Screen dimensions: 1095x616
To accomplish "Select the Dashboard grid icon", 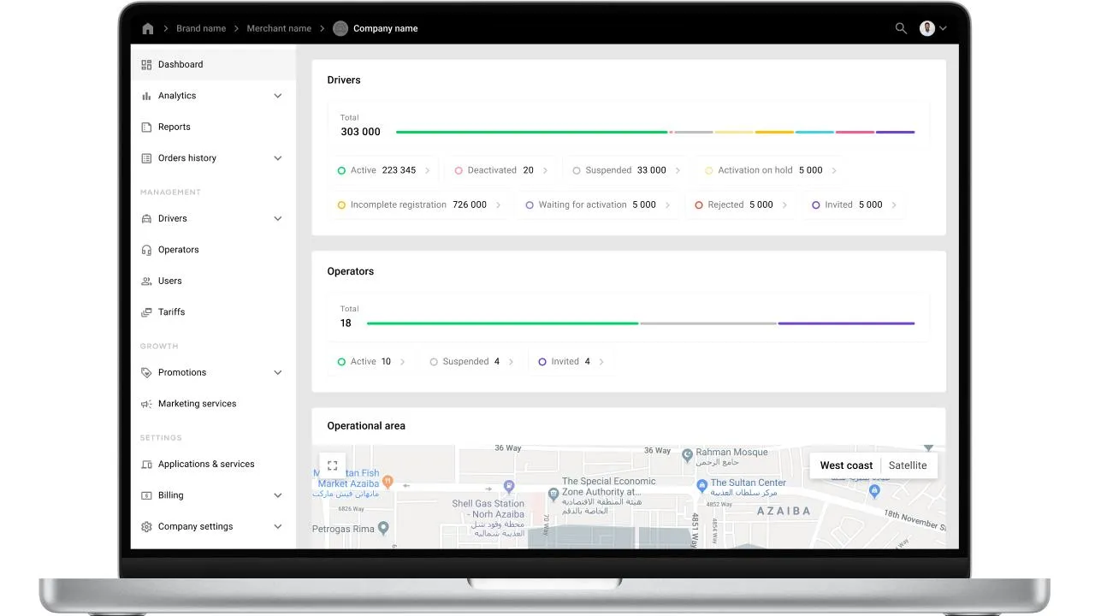I will tap(146, 64).
